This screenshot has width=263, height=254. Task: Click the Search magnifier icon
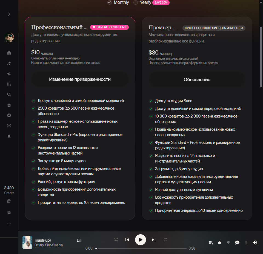coord(9,95)
